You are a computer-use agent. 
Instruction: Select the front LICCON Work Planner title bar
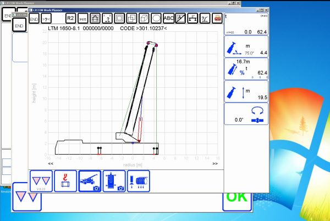point(148,10)
